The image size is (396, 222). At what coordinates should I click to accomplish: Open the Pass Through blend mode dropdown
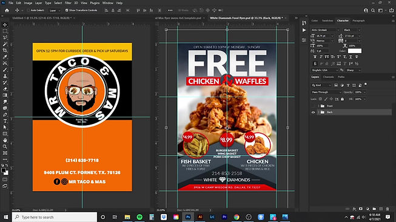tap(326, 92)
